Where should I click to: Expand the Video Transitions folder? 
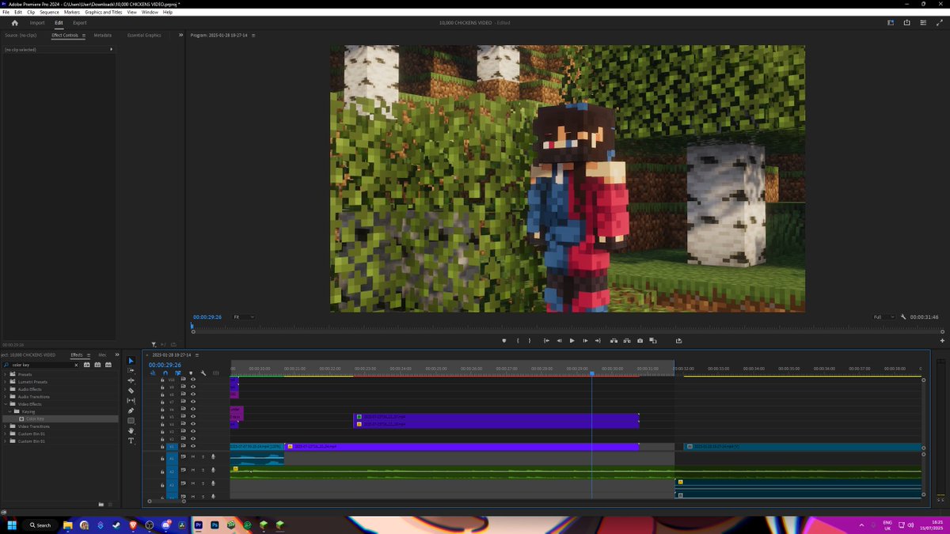pos(5,426)
